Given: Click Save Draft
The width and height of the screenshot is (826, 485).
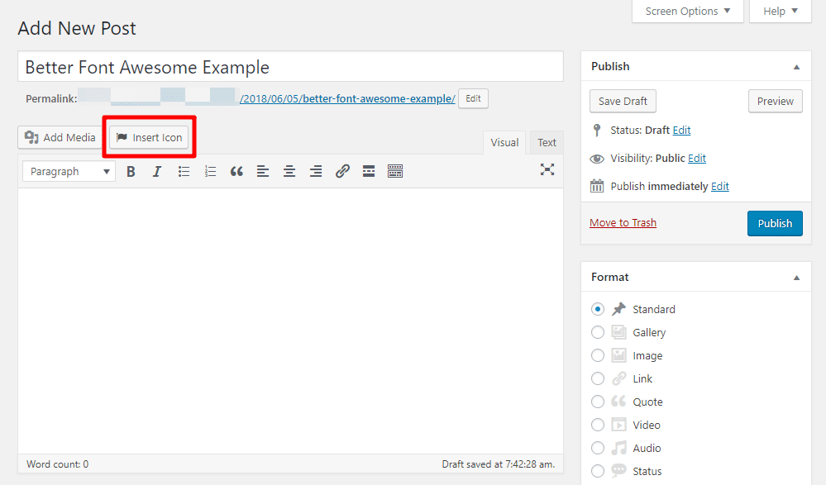Looking at the screenshot, I should click(x=623, y=101).
